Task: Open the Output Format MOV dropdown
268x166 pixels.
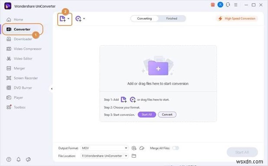Action: tap(105, 148)
